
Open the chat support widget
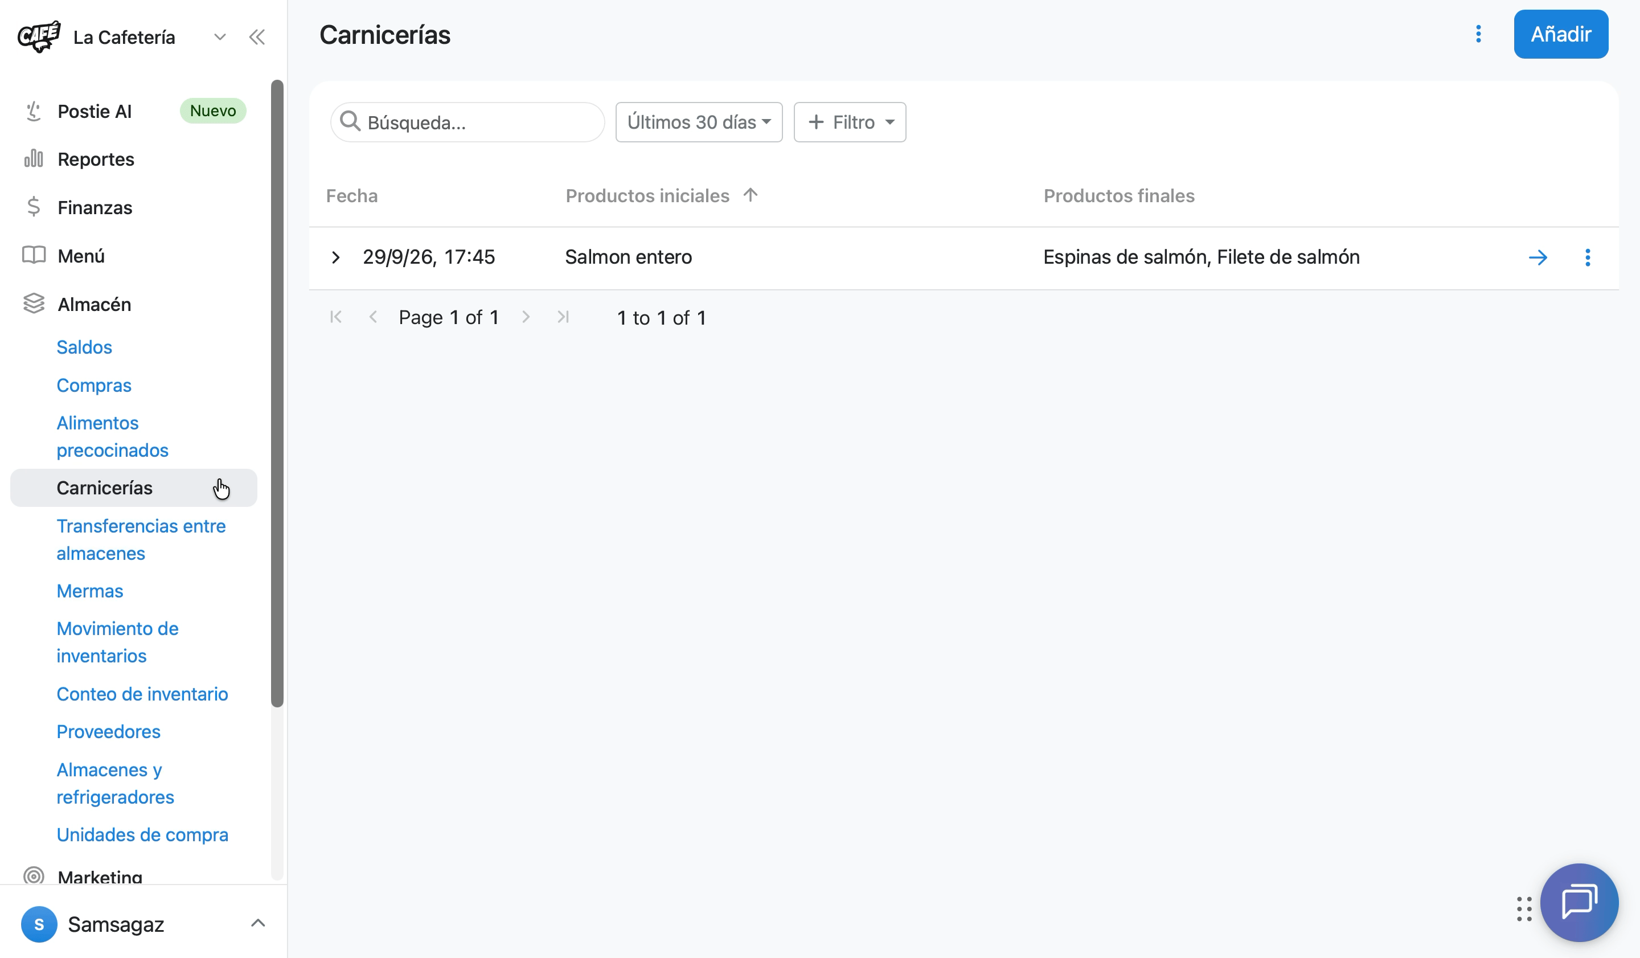(x=1579, y=903)
